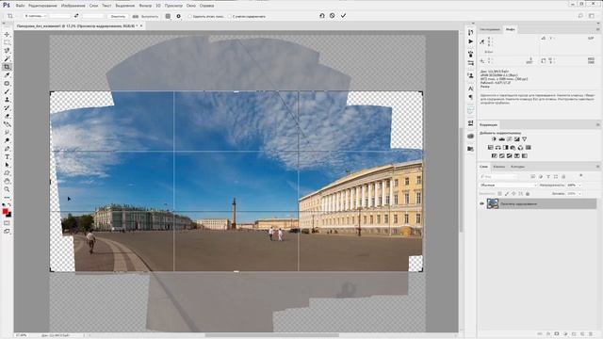
Task: Add an Invert adjustment
Action: click(x=494, y=156)
